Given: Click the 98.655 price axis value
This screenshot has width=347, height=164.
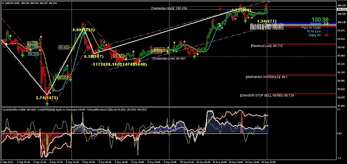Looking at the screenshot, I should [x=342, y=98].
